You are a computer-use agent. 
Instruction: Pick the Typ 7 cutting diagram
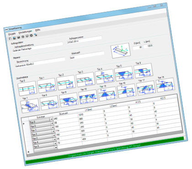[x=30, y=106]
